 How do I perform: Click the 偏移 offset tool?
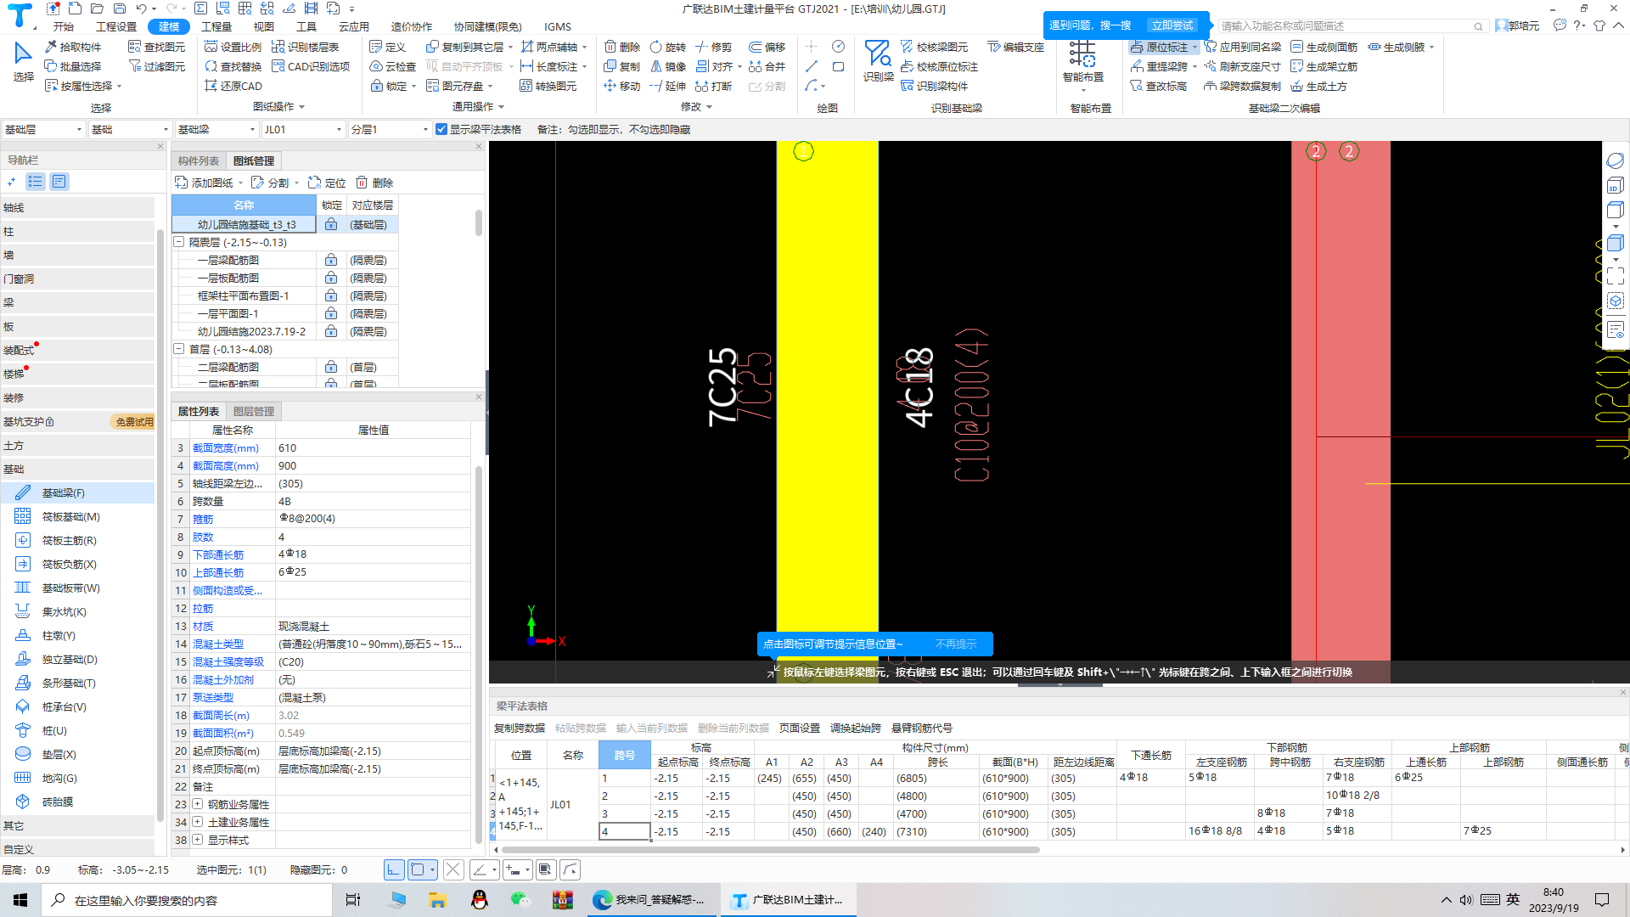pos(767,47)
